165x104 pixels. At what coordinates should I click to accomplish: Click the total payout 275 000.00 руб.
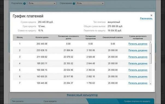click(115, 26)
